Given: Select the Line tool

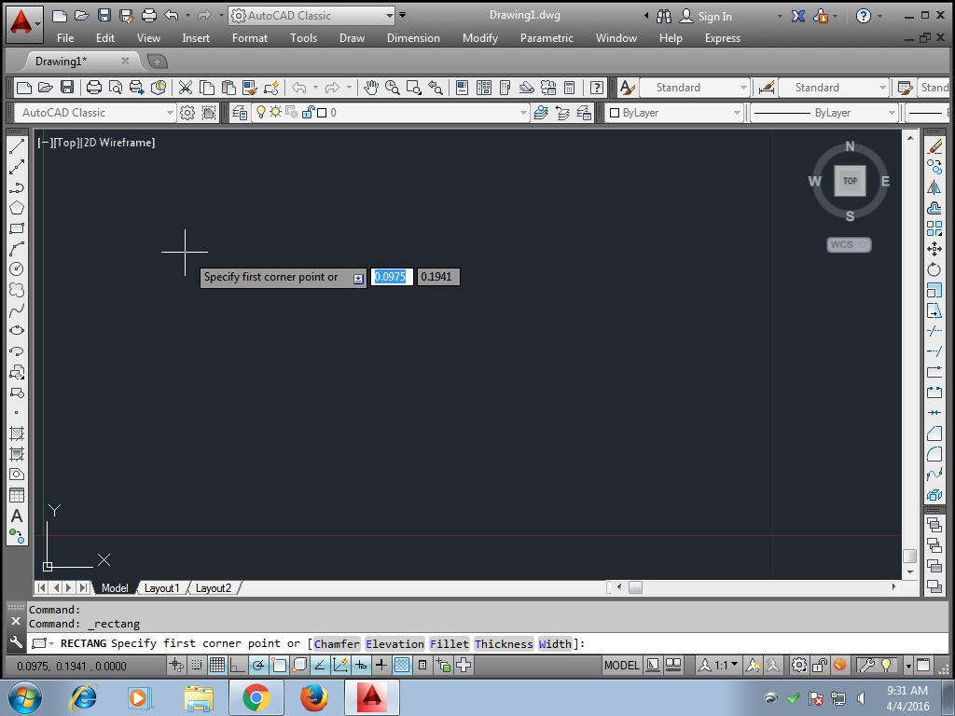Looking at the screenshot, I should coord(16,145).
